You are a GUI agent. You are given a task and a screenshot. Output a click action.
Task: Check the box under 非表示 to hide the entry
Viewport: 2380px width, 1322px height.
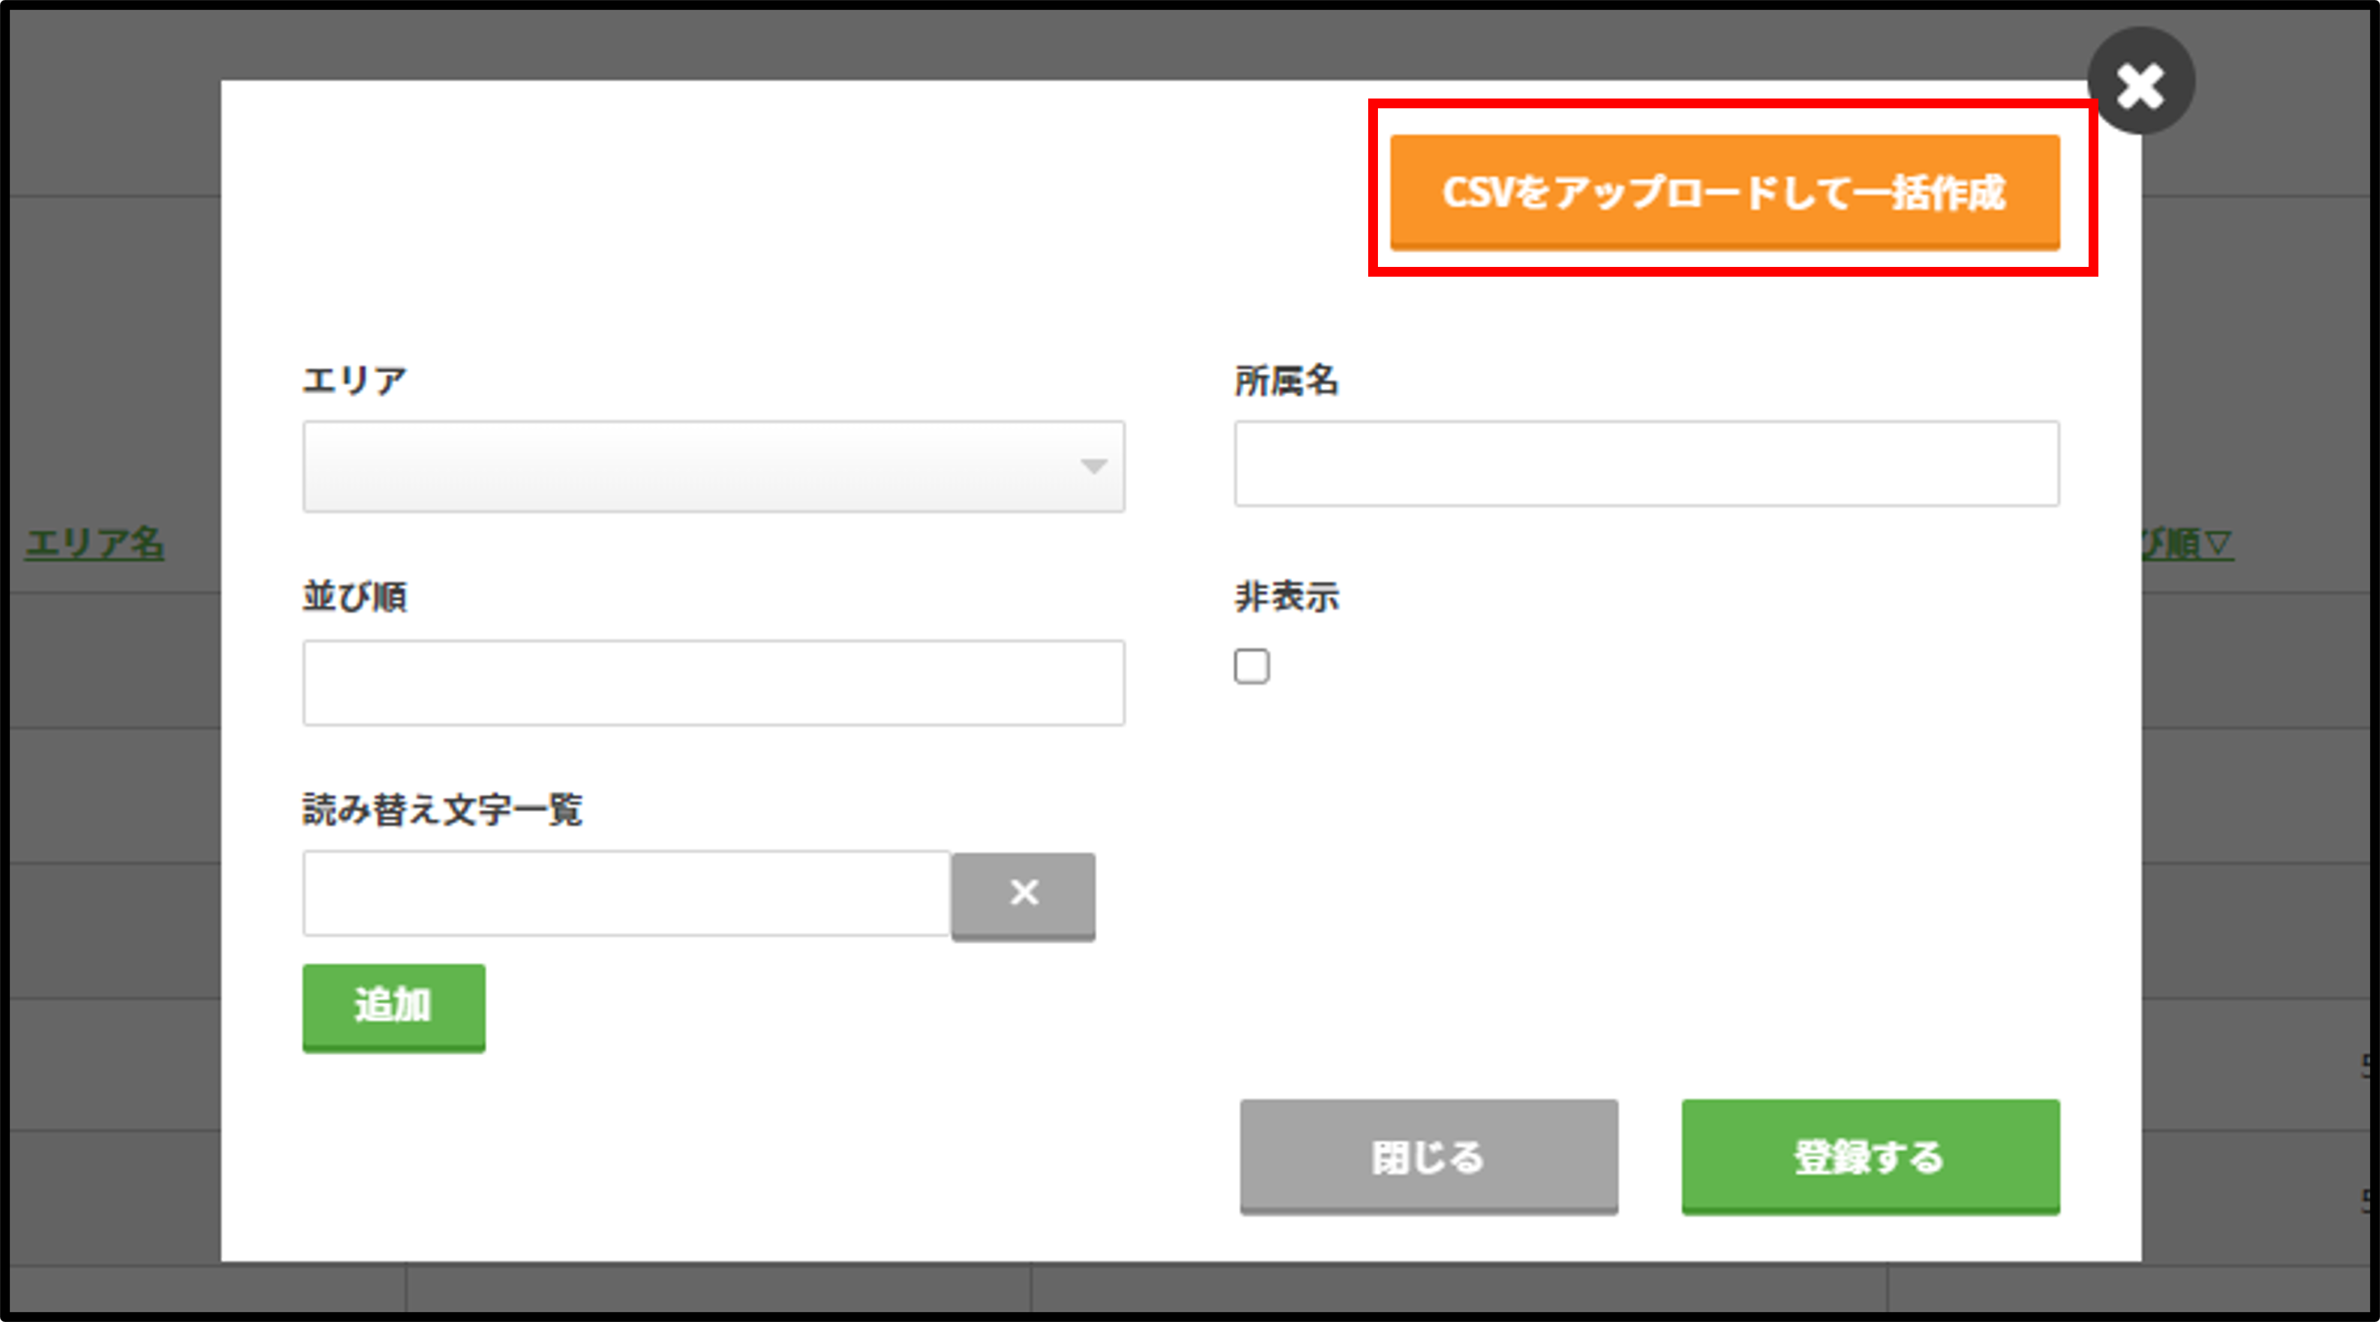[1252, 667]
